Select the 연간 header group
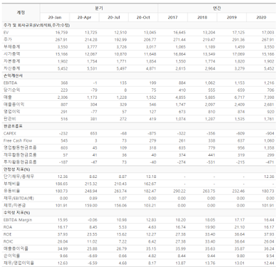Screen dimensions: 278x267 [x=217, y=8]
